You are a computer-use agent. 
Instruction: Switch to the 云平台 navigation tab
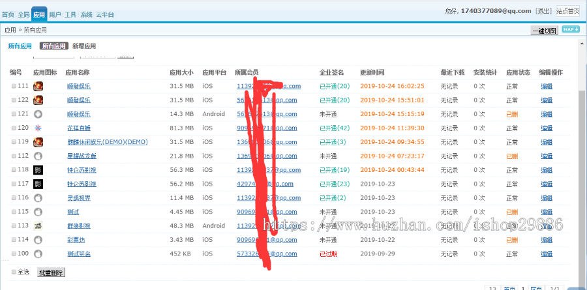pos(105,15)
